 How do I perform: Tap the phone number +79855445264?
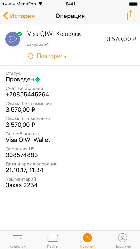(27, 95)
